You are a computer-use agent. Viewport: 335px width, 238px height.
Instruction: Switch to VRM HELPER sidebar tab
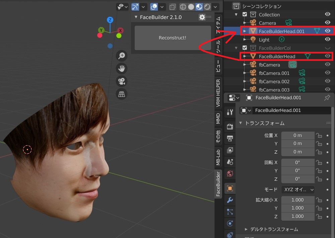coord(218,93)
